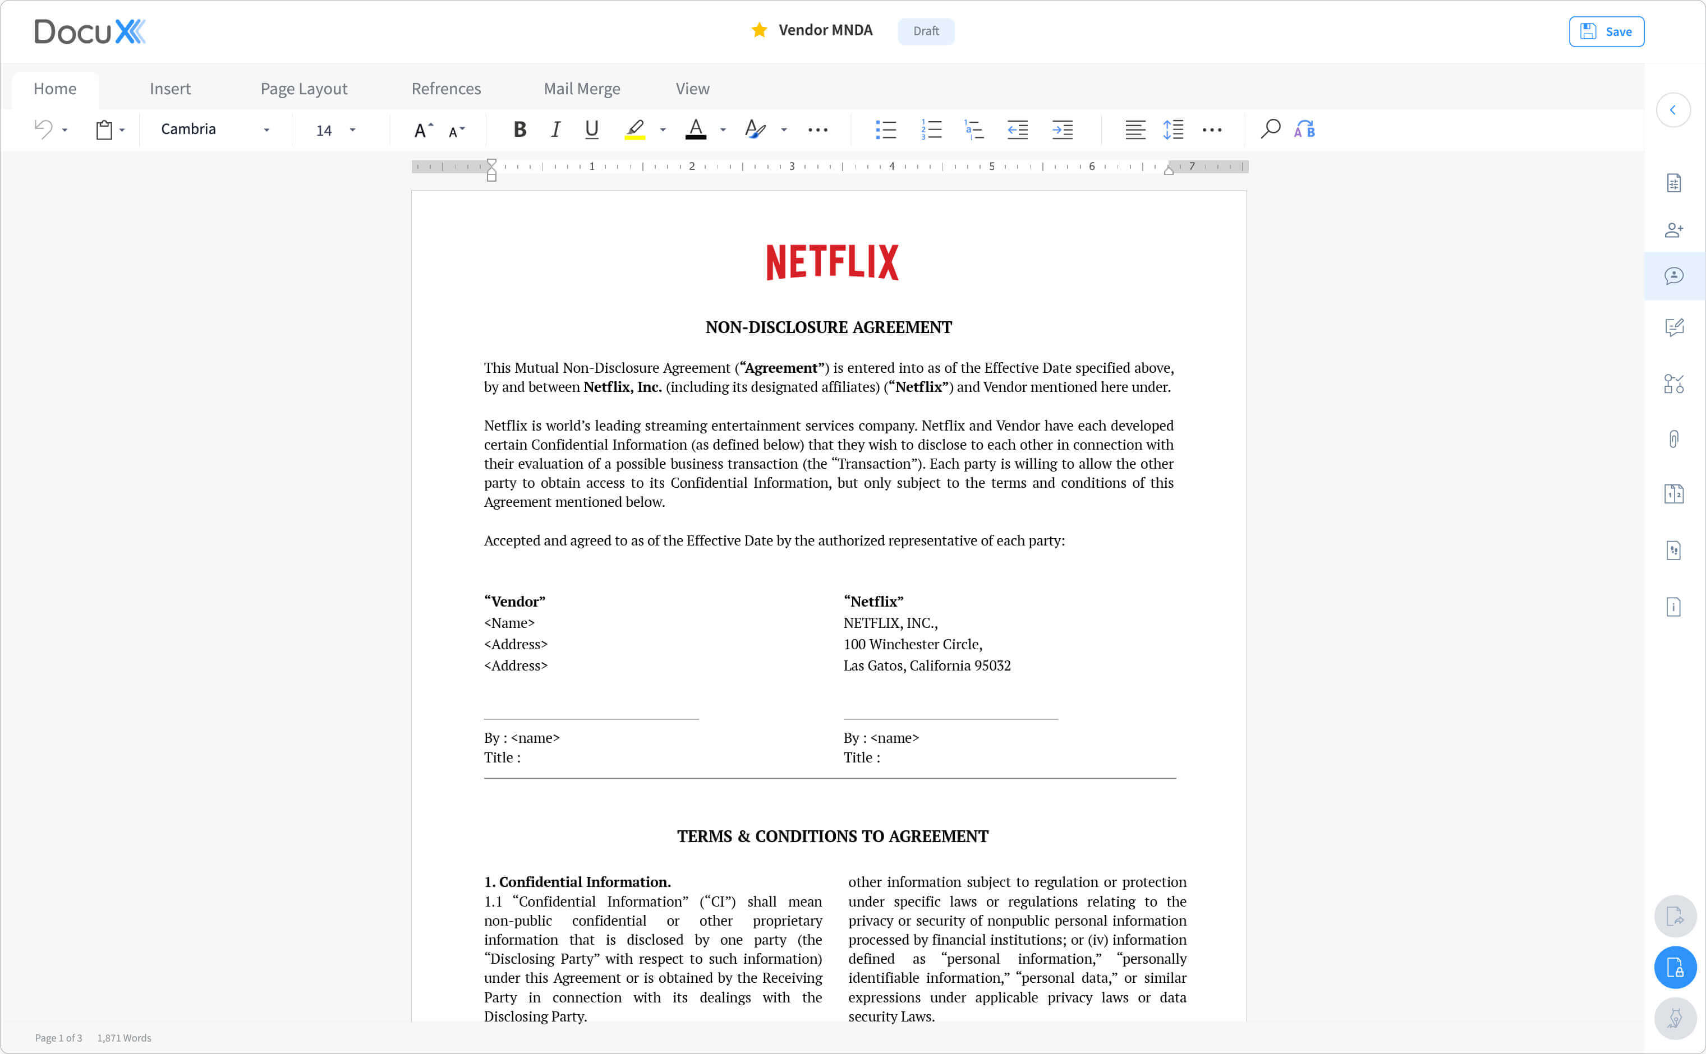Open review edits sidebar icon
This screenshot has width=1706, height=1054.
pos(1673,327)
